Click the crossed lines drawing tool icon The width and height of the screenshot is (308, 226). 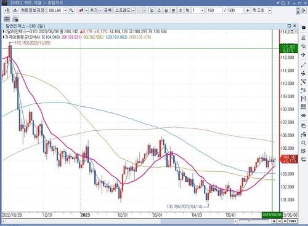tap(303, 73)
